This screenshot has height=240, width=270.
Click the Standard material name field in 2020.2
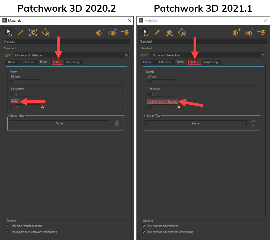click(x=67, y=41)
